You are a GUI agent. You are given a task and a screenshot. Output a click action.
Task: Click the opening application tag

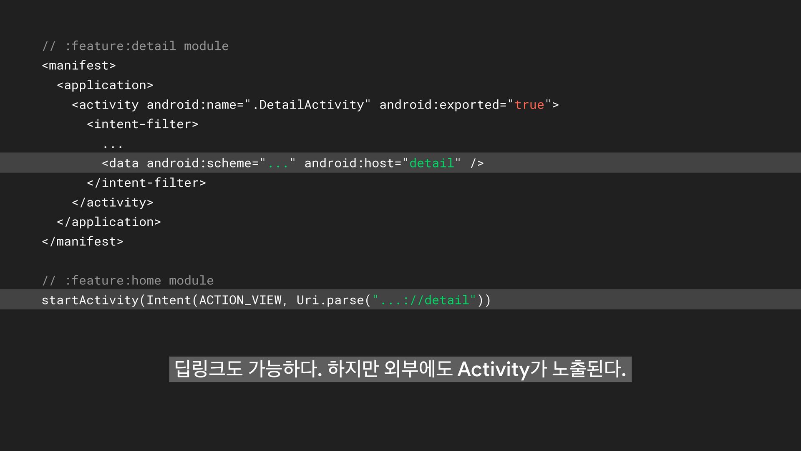click(105, 85)
